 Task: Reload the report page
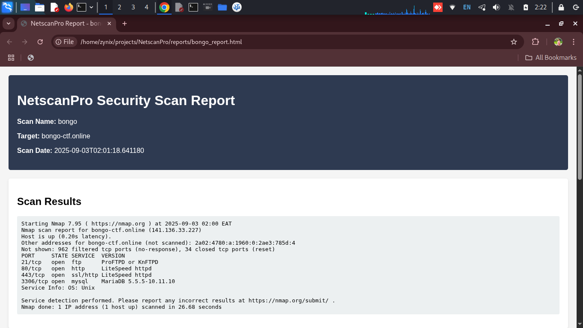[x=40, y=42]
